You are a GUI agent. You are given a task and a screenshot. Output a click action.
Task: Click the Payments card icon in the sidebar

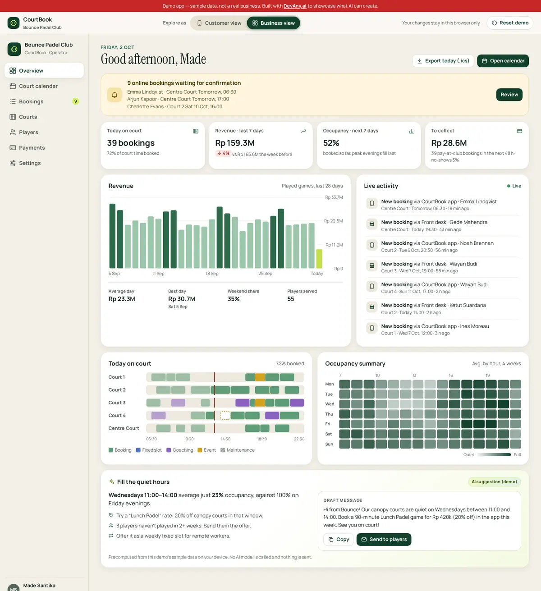[x=13, y=148]
